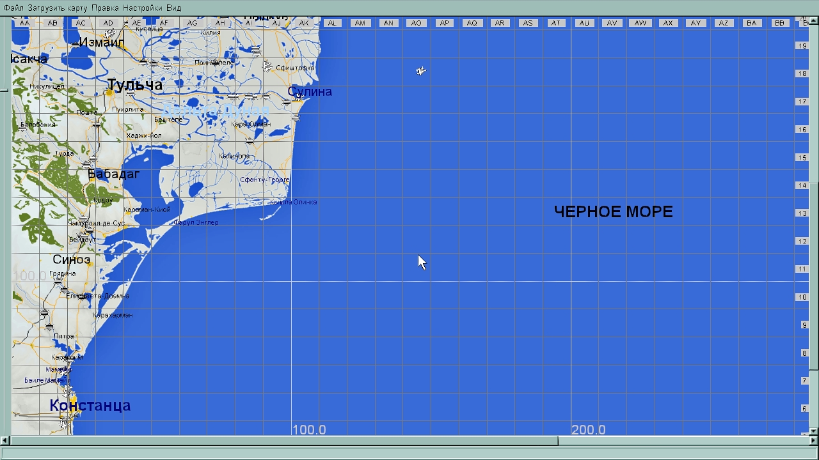Click the Констанца city label
This screenshot has width=819, height=460.
pos(90,405)
